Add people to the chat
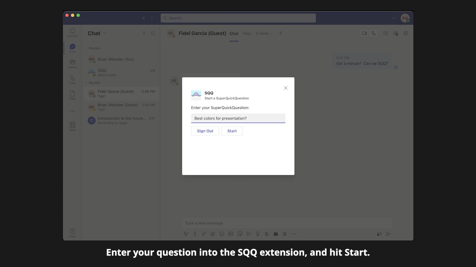Image resolution: width=476 pixels, height=267 pixels. pos(396,33)
